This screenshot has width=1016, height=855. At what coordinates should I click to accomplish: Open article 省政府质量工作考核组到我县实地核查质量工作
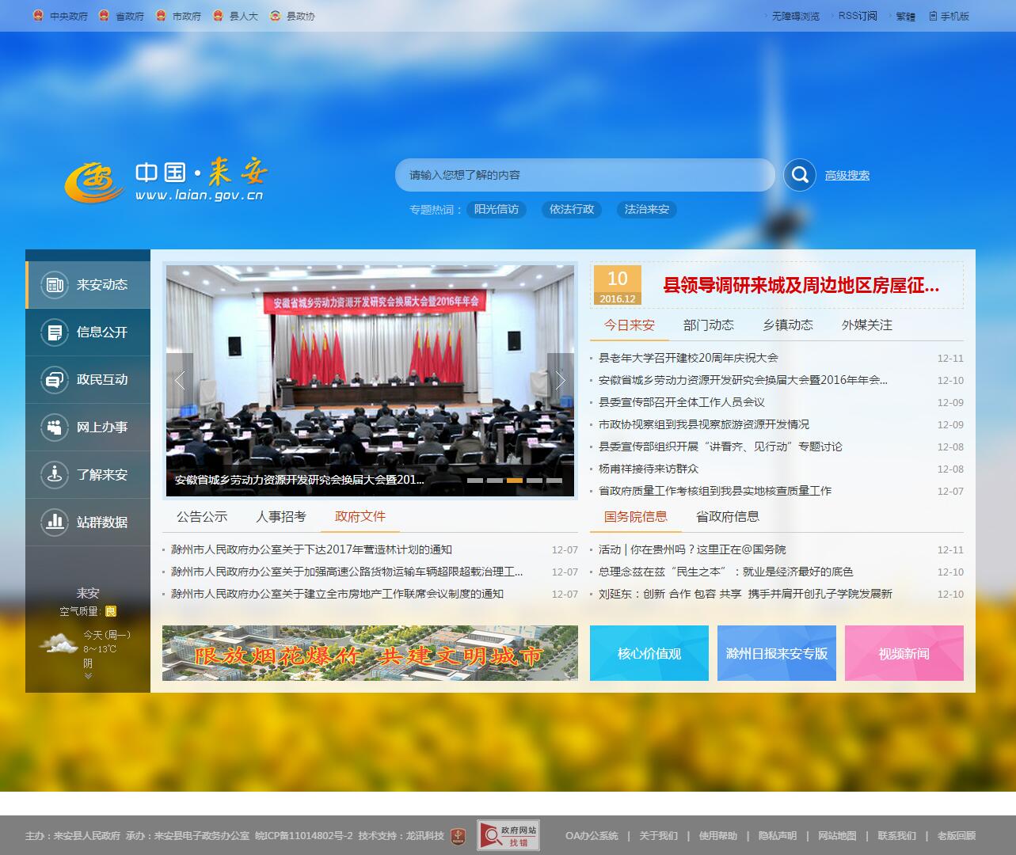click(x=715, y=491)
